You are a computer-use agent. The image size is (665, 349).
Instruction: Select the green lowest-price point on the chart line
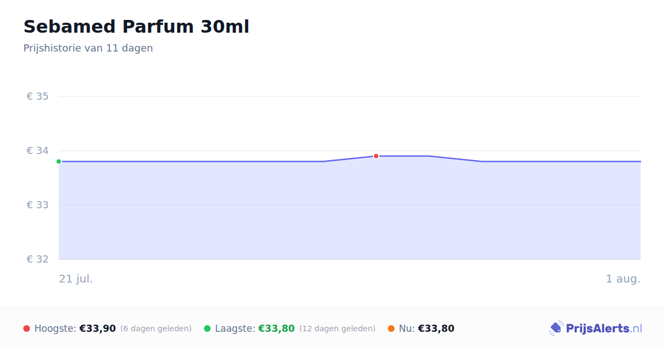coord(59,162)
